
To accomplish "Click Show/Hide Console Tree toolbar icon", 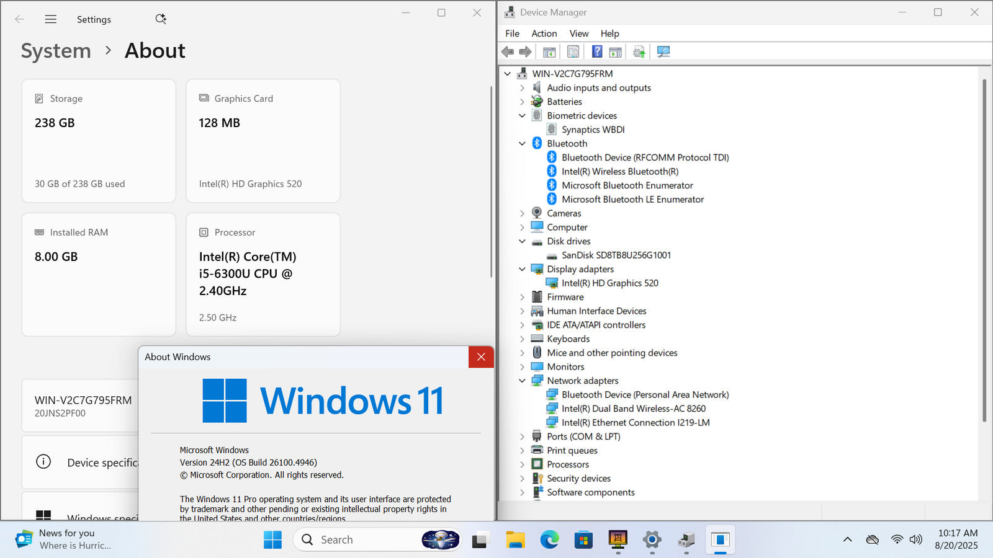I will 549,52.
